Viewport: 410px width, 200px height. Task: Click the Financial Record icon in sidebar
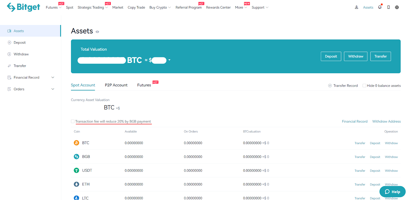click(x=9, y=77)
